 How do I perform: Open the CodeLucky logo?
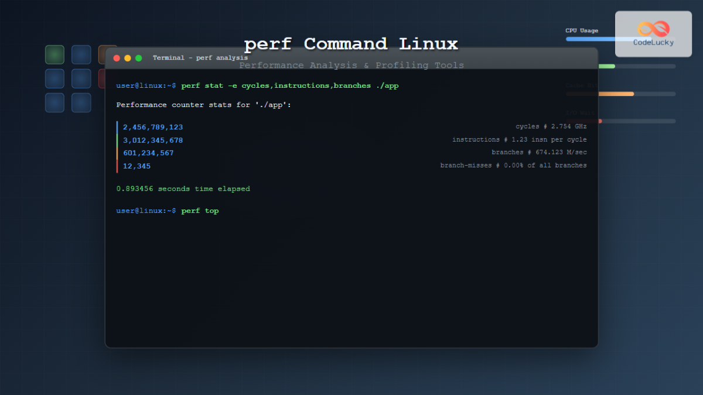[x=652, y=33]
